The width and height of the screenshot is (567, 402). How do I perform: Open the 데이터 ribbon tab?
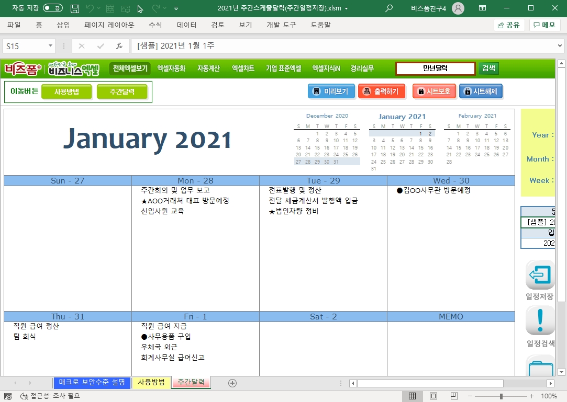pyautogui.click(x=186, y=25)
